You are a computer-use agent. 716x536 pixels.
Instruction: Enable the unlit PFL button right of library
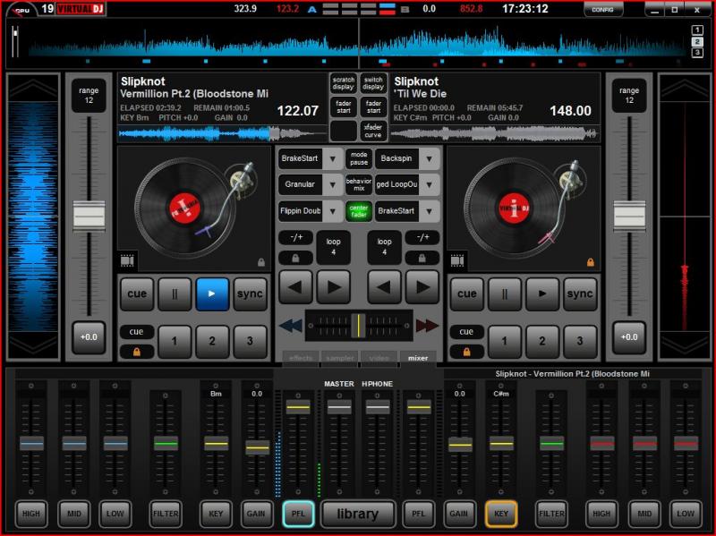point(418,514)
